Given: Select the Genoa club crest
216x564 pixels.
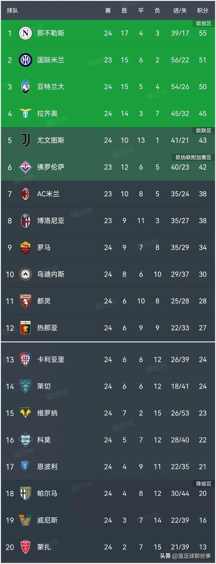Looking at the screenshot, I should 25,328.
